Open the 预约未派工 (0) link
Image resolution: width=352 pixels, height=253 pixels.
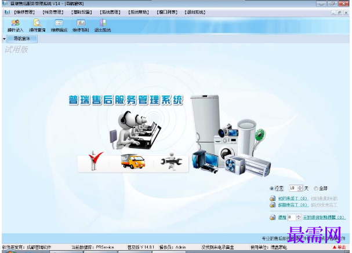pos(293,199)
